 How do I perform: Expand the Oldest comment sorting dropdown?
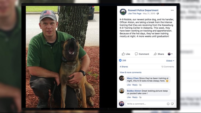170,61
